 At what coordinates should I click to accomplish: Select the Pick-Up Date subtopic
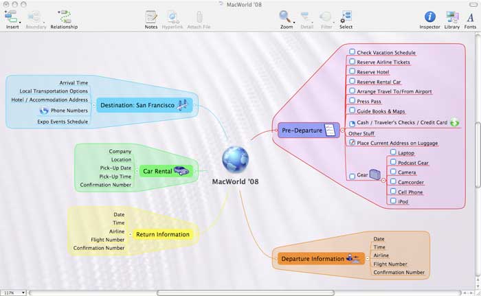115,168
